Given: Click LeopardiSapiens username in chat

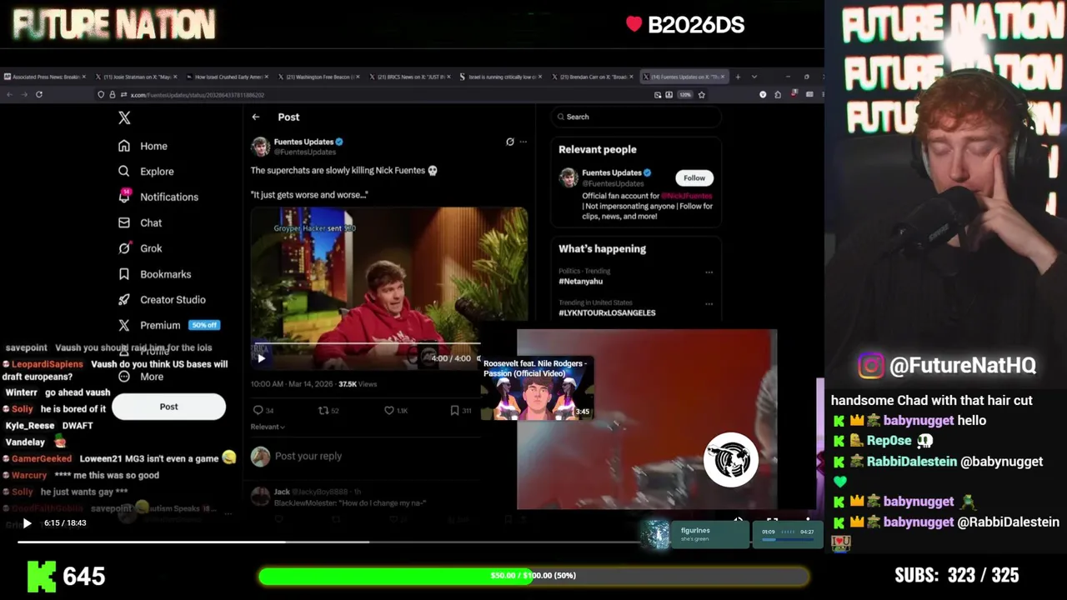Looking at the screenshot, I should pos(48,364).
